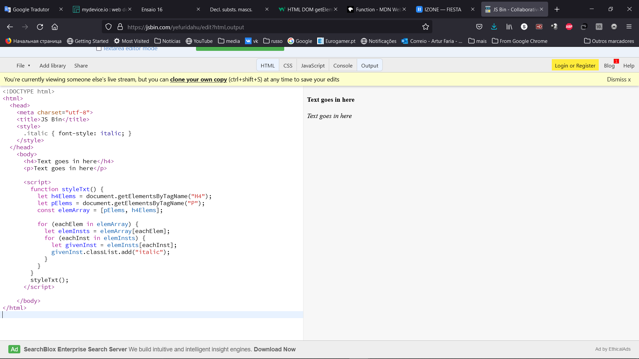Screen dimensions: 639x359
Task: Expand the From Google Chrome folder
Action: 520,41
